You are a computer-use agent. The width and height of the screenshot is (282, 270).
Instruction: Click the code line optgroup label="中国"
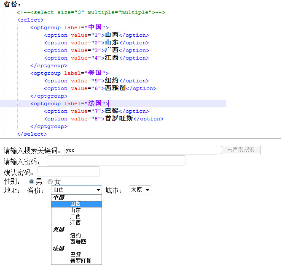coord(70,27)
